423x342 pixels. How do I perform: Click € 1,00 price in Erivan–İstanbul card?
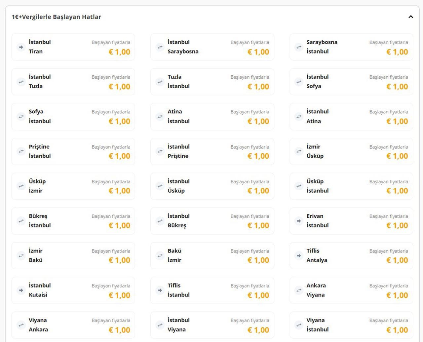[397, 226]
